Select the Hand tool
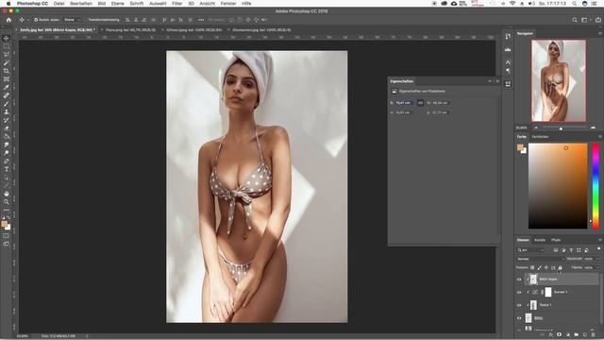This screenshot has width=604, height=340. (x=7, y=194)
